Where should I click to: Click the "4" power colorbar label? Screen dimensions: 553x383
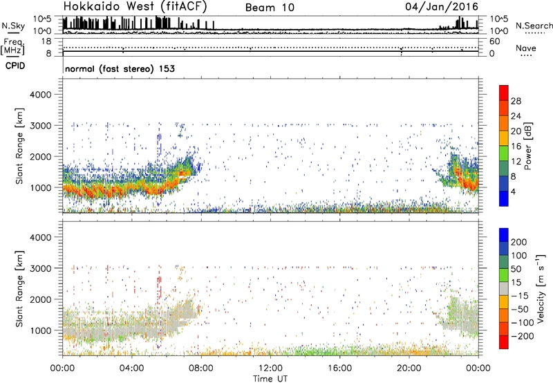[513, 192]
